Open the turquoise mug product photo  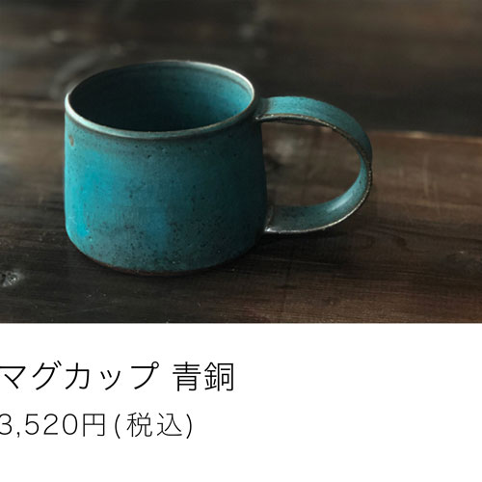tap(241, 161)
